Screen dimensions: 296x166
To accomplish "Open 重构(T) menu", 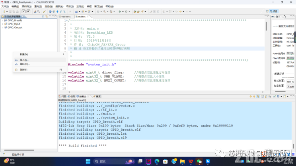I will tap(38, 6).
